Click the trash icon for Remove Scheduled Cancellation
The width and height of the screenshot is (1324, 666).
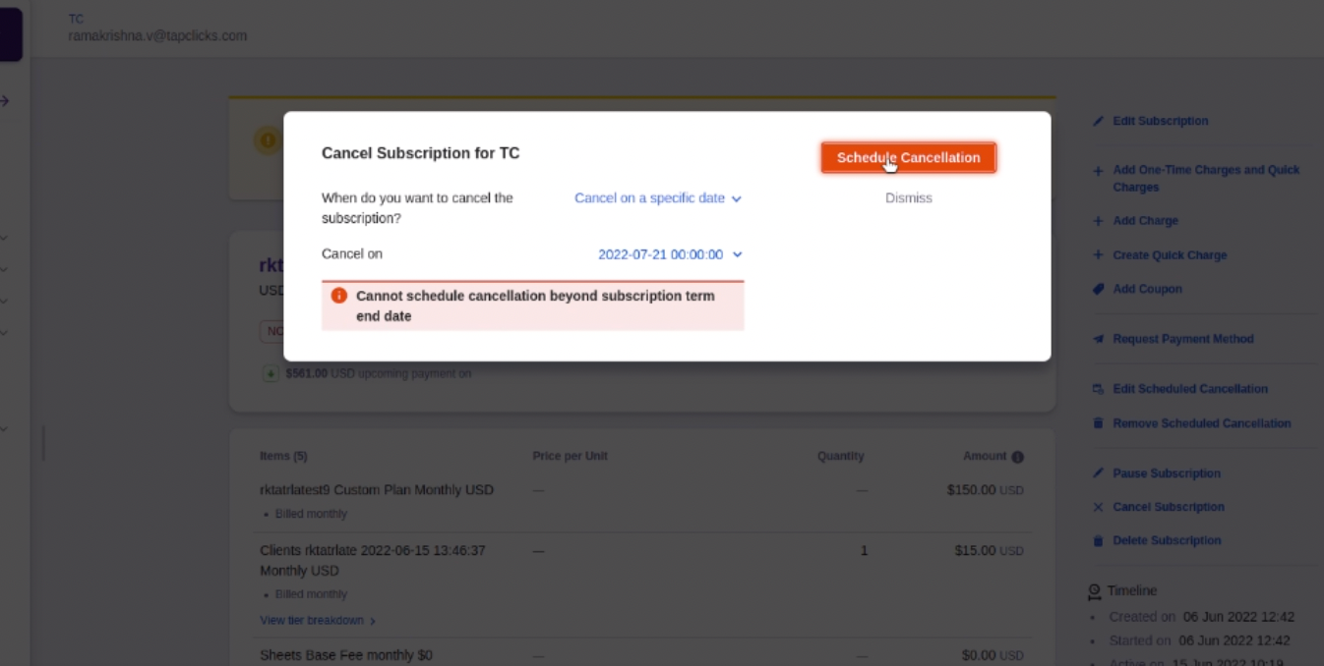point(1098,423)
